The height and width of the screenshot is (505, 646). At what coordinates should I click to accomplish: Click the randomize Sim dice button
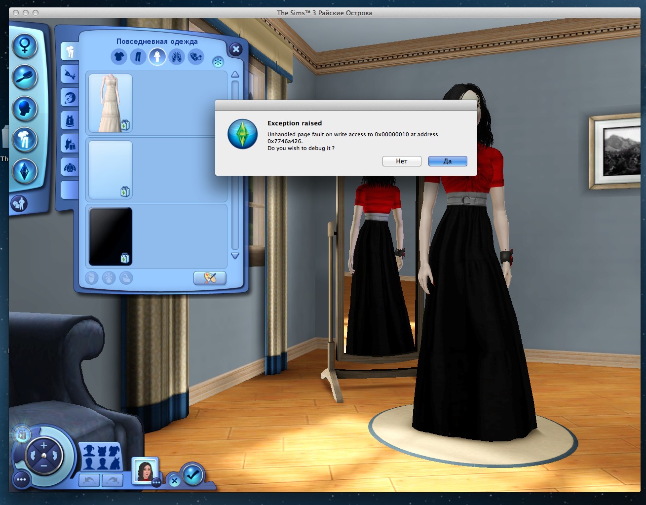[19, 203]
